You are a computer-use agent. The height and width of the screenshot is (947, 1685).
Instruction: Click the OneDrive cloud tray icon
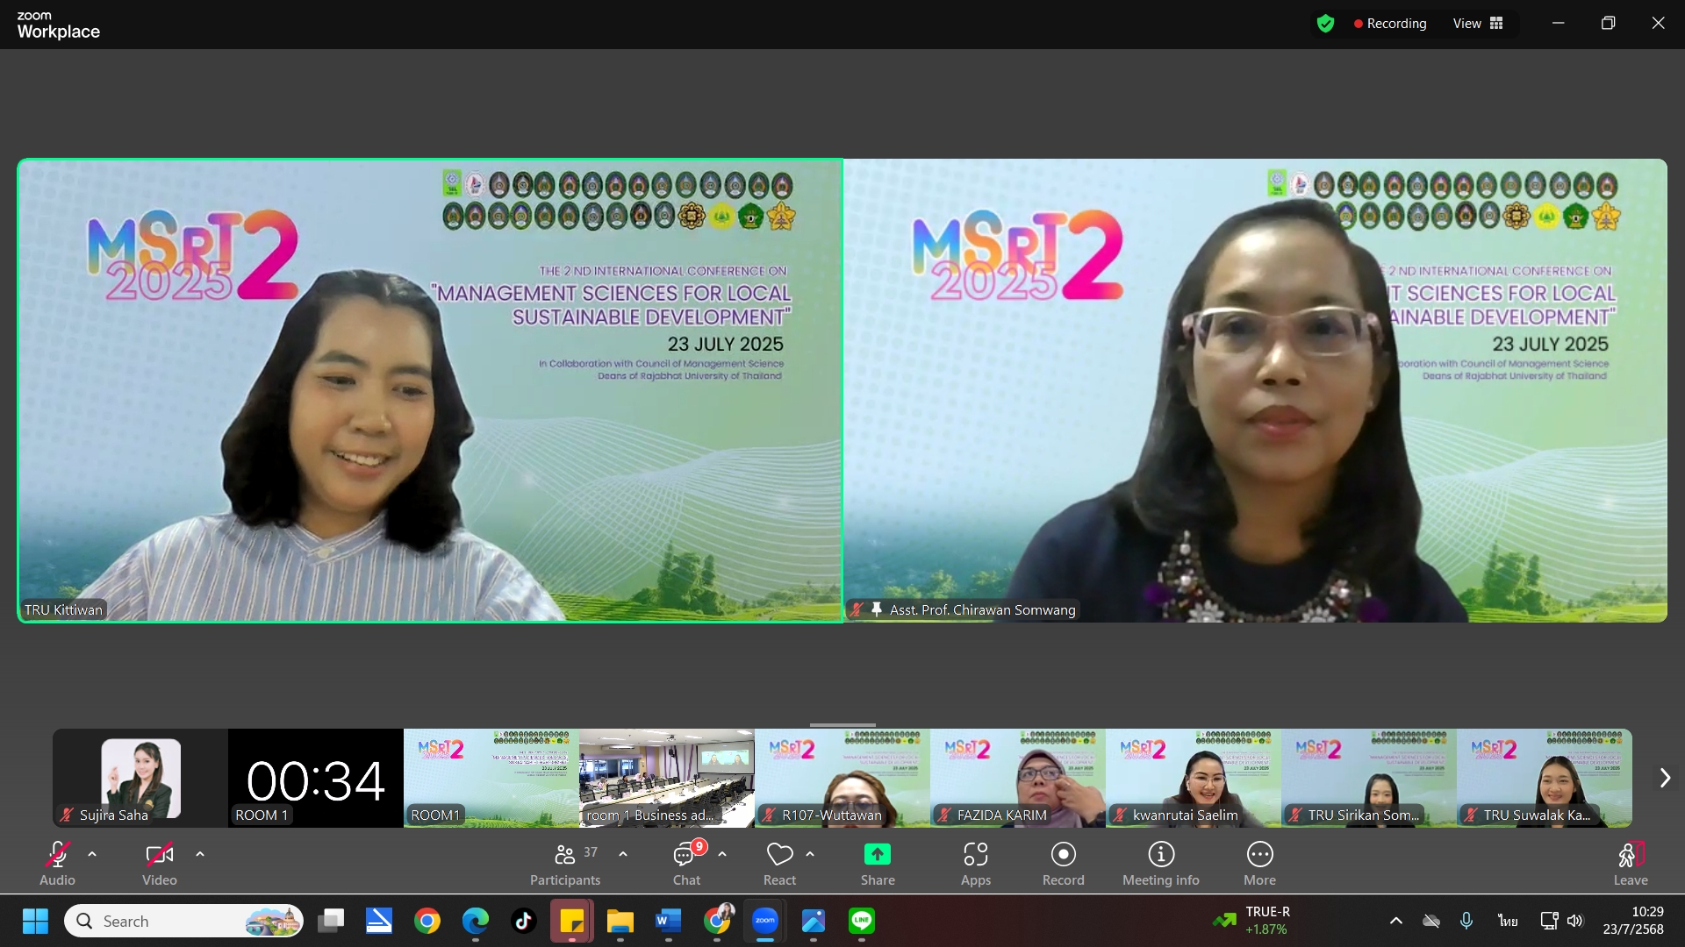[1431, 921]
